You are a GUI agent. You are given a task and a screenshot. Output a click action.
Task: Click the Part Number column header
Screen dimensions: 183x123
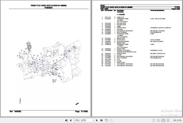[x=109, y=10]
